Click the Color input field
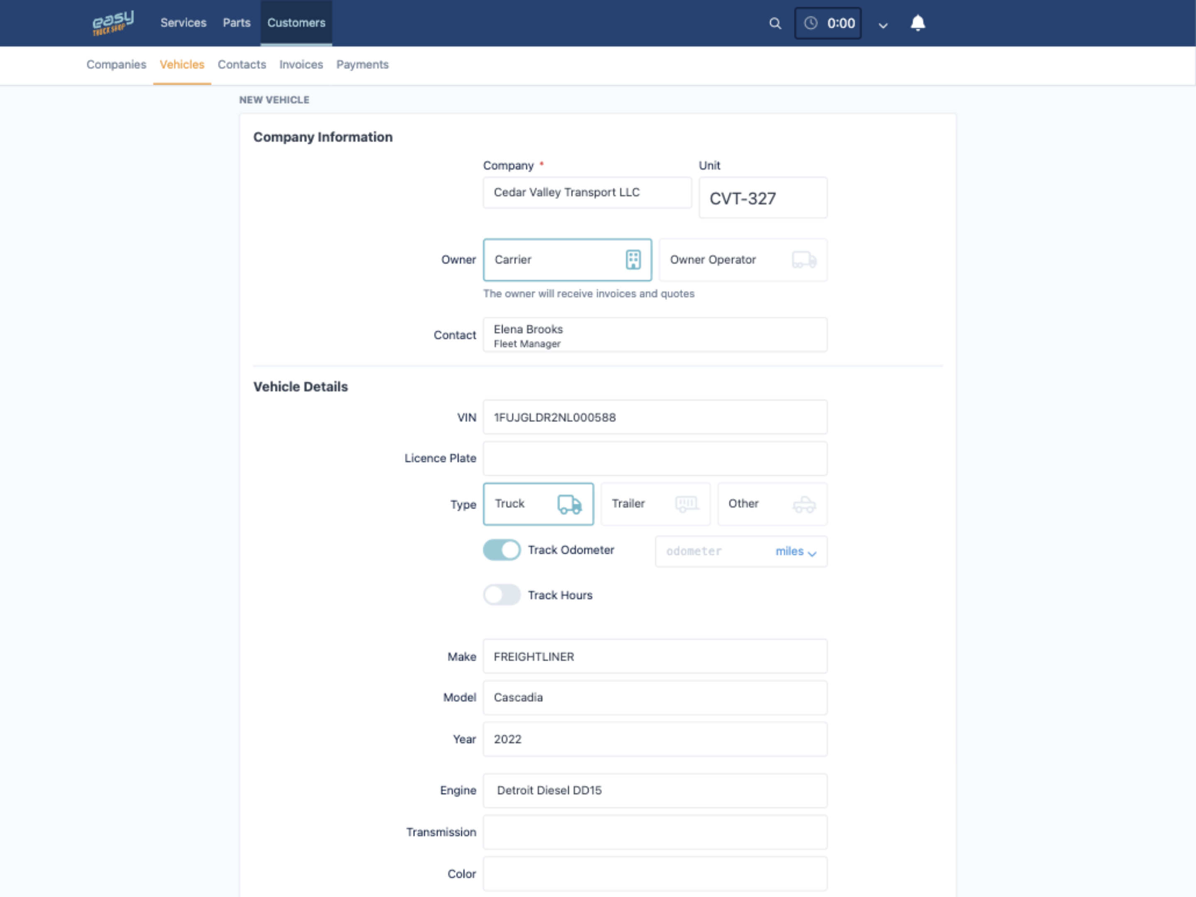Viewport: 1196px width, 897px height. click(x=655, y=874)
